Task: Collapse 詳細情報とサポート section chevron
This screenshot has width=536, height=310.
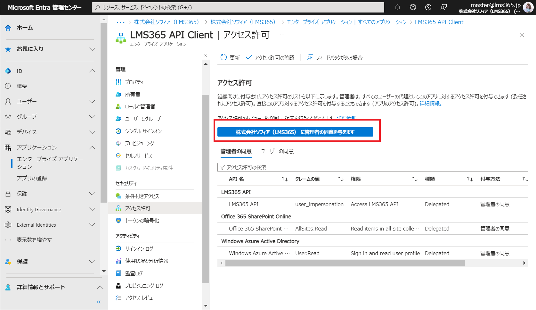Action: pyautogui.click(x=100, y=287)
